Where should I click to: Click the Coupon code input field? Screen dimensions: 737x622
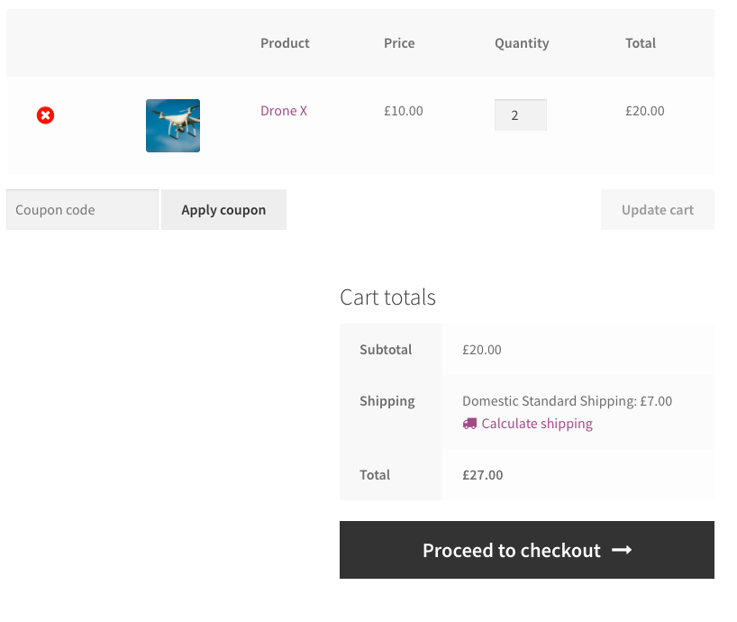(x=81, y=209)
